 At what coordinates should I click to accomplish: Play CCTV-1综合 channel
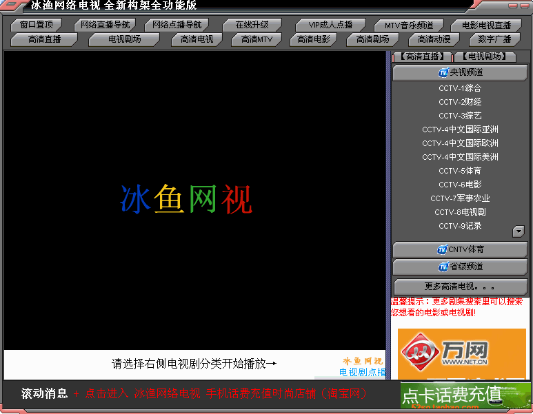coord(460,88)
